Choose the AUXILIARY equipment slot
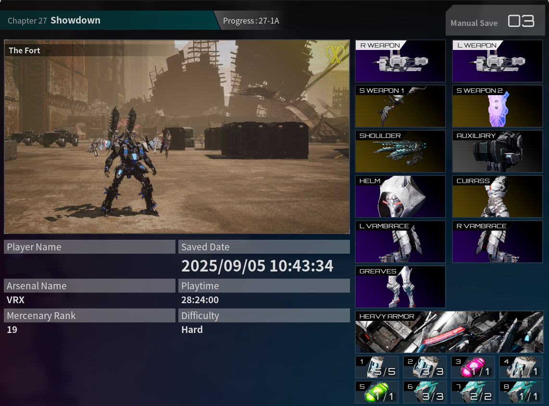The width and height of the screenshot is (549, 406). [497, 151]
